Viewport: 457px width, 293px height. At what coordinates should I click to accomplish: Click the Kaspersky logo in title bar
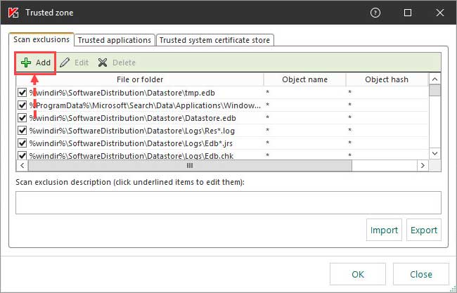[x=13, y=13]
